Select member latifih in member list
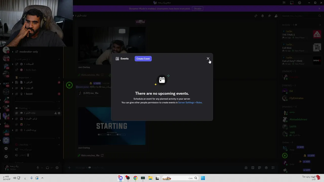This screenshot has height=182, width=324. pyautogui.click(x=301, y=126)
